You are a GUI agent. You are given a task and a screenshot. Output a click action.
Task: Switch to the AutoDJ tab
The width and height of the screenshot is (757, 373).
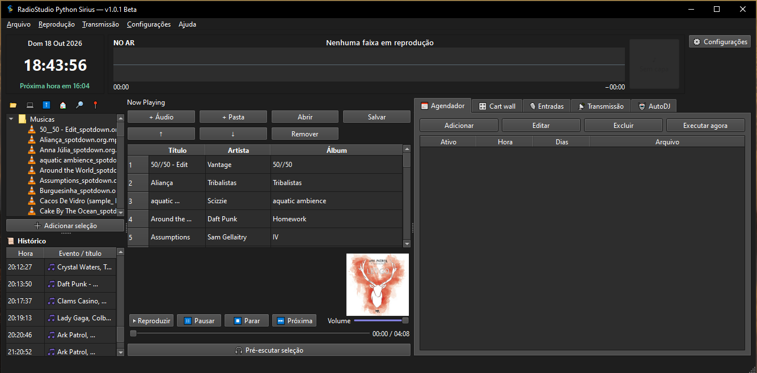coord(653,106)
